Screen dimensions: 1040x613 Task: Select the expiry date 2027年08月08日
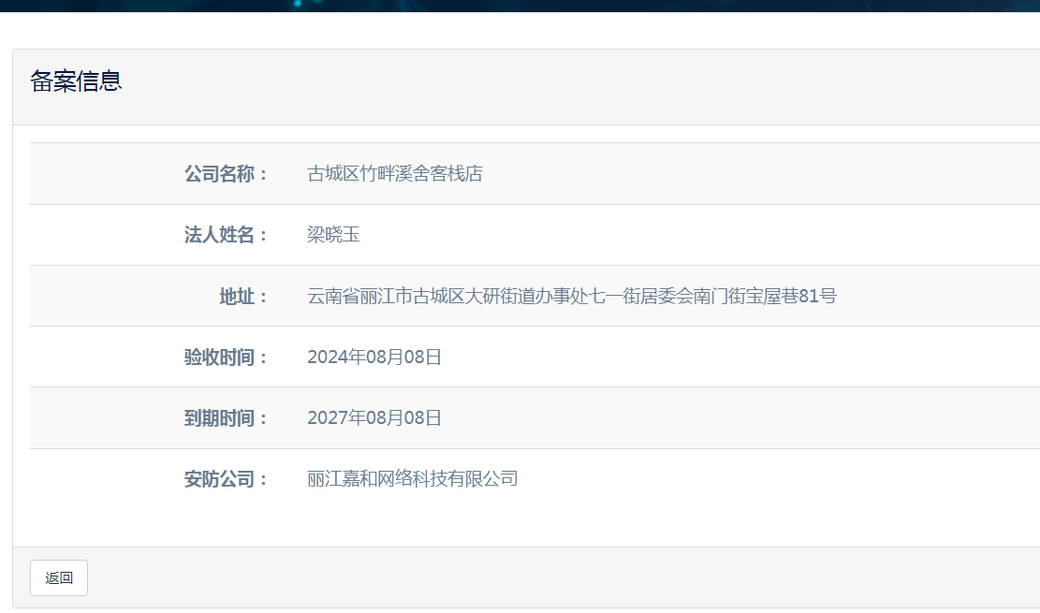coord(374,418)
